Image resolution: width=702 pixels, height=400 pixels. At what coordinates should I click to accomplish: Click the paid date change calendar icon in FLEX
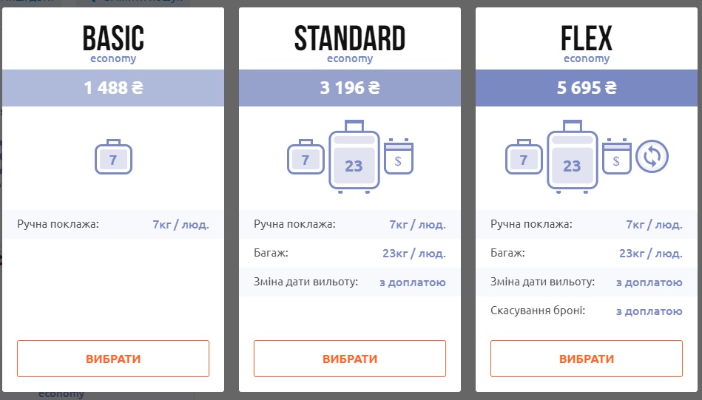click(617, 155)
